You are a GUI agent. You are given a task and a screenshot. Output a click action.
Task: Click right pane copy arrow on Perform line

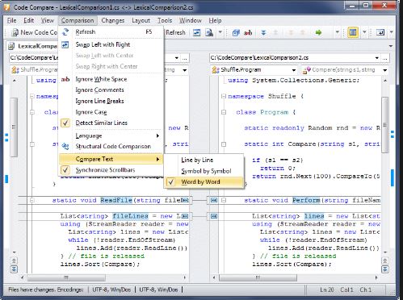[x=214, y=200]
